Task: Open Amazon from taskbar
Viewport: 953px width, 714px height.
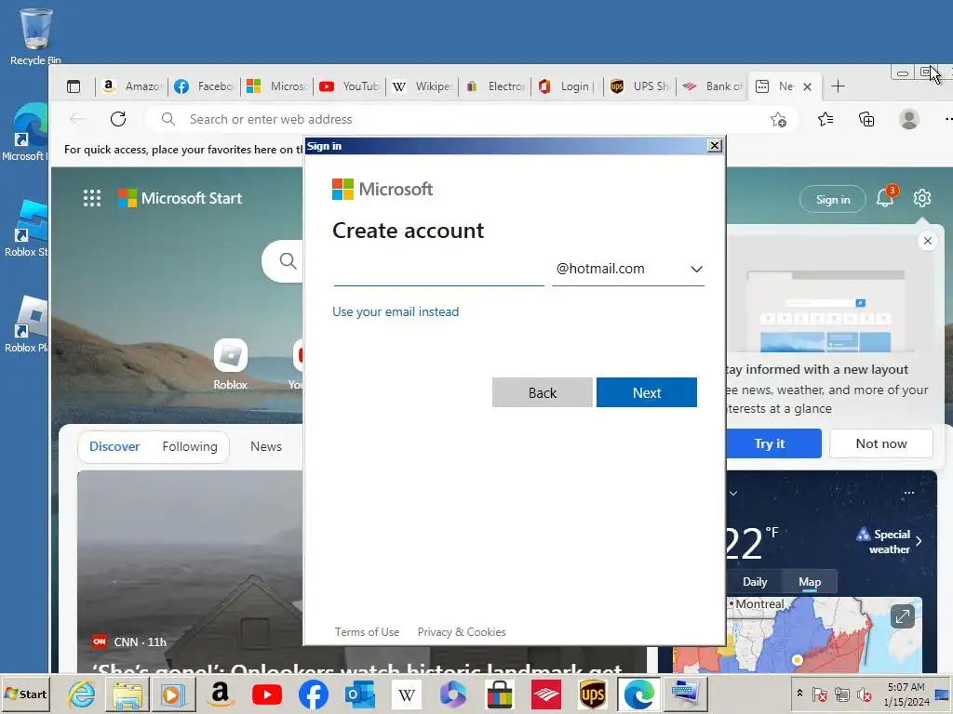Action: point(220,694)
